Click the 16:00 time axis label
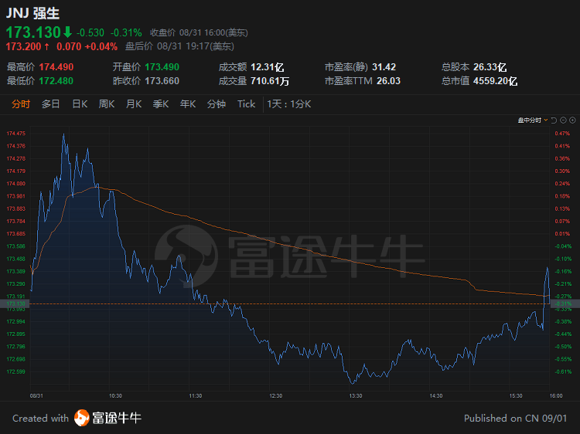The image size is (580, 434). (555, 395)
